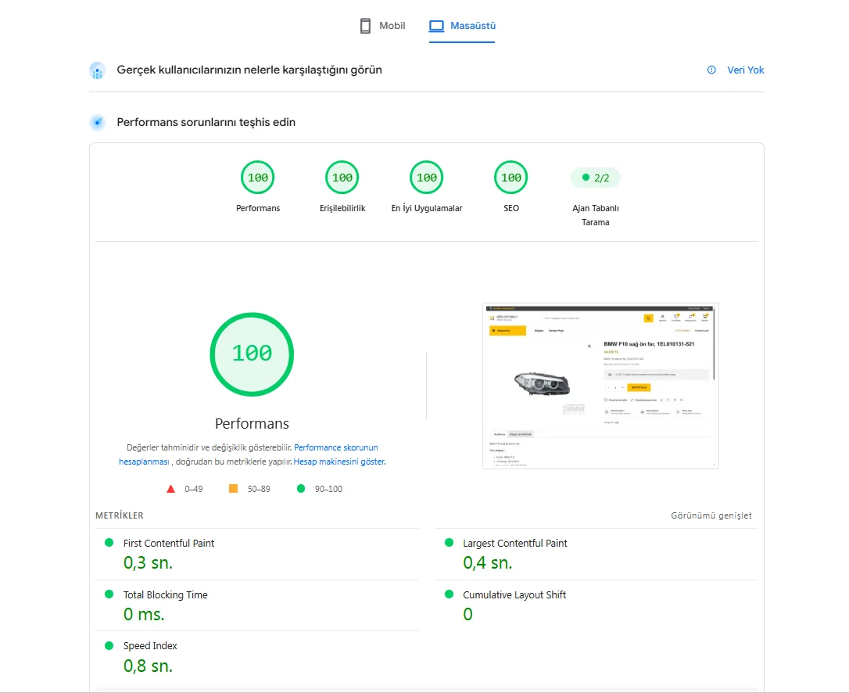
Task: Click the 0 ms. value
Action: [x=144, y=614]
